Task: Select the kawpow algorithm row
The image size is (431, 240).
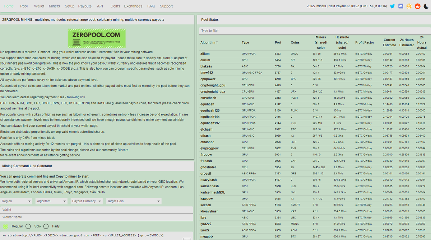Action: [x=315, y=199]
